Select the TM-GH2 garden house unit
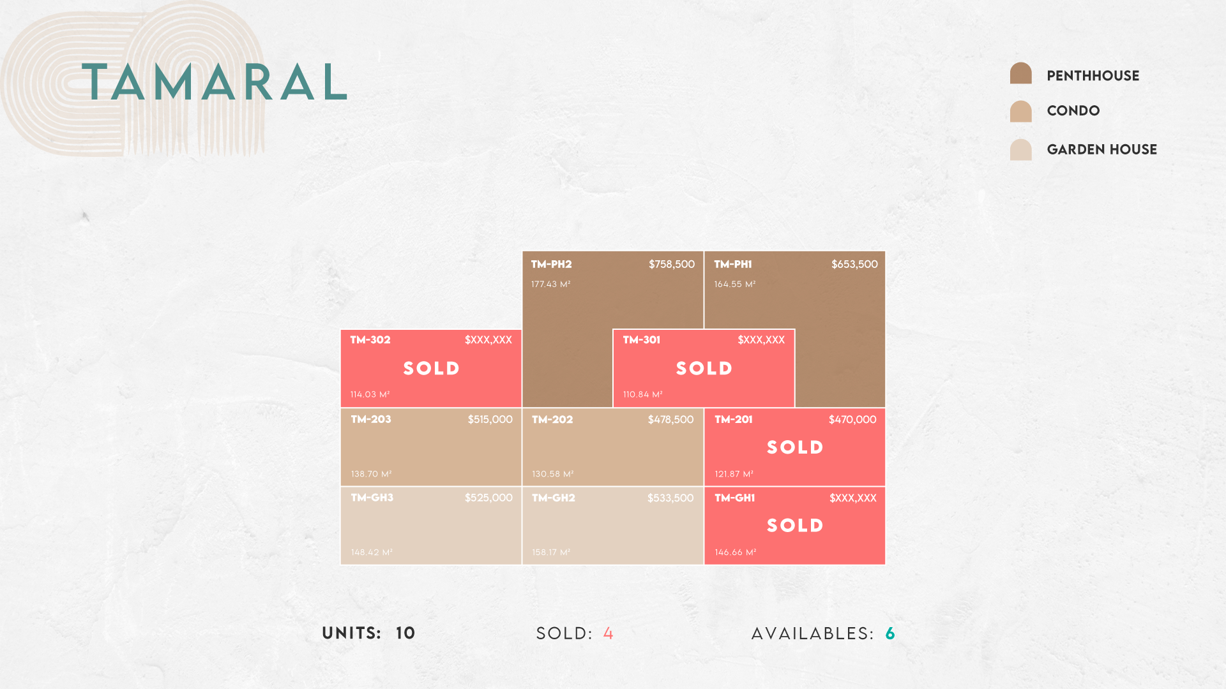1226x689 pixels. click(x=613, y=526)
